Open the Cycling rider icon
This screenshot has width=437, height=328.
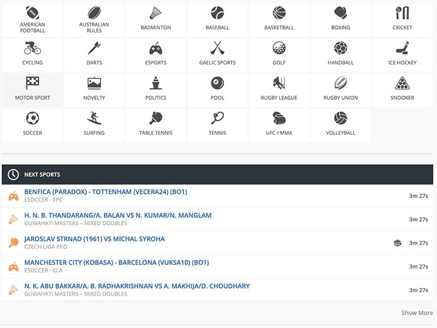click(x=33, y=48)
